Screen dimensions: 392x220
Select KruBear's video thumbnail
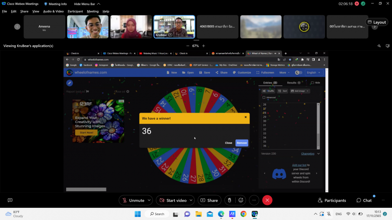[x=174, y=27]
